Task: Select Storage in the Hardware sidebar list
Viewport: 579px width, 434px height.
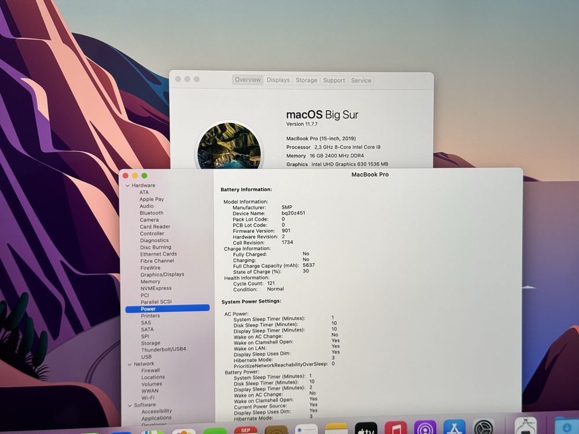Action: pyautogui.click(x=151, y=343)
